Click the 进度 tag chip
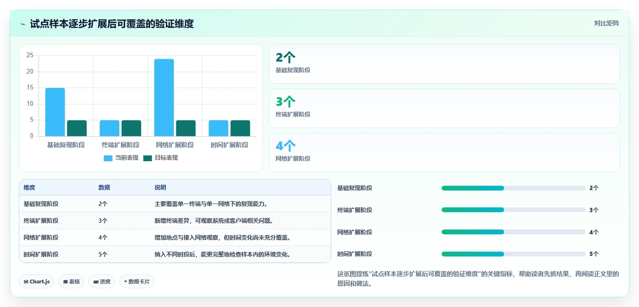The image size is (639, 307). (x=102, y=281)
